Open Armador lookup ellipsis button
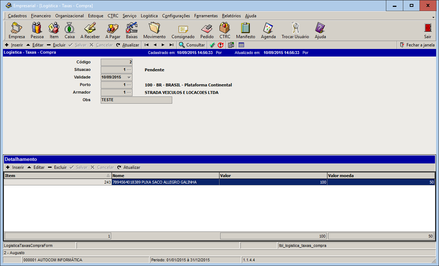Image resolution: width=439 pixels, height=266 pixels. coord(129,93)
